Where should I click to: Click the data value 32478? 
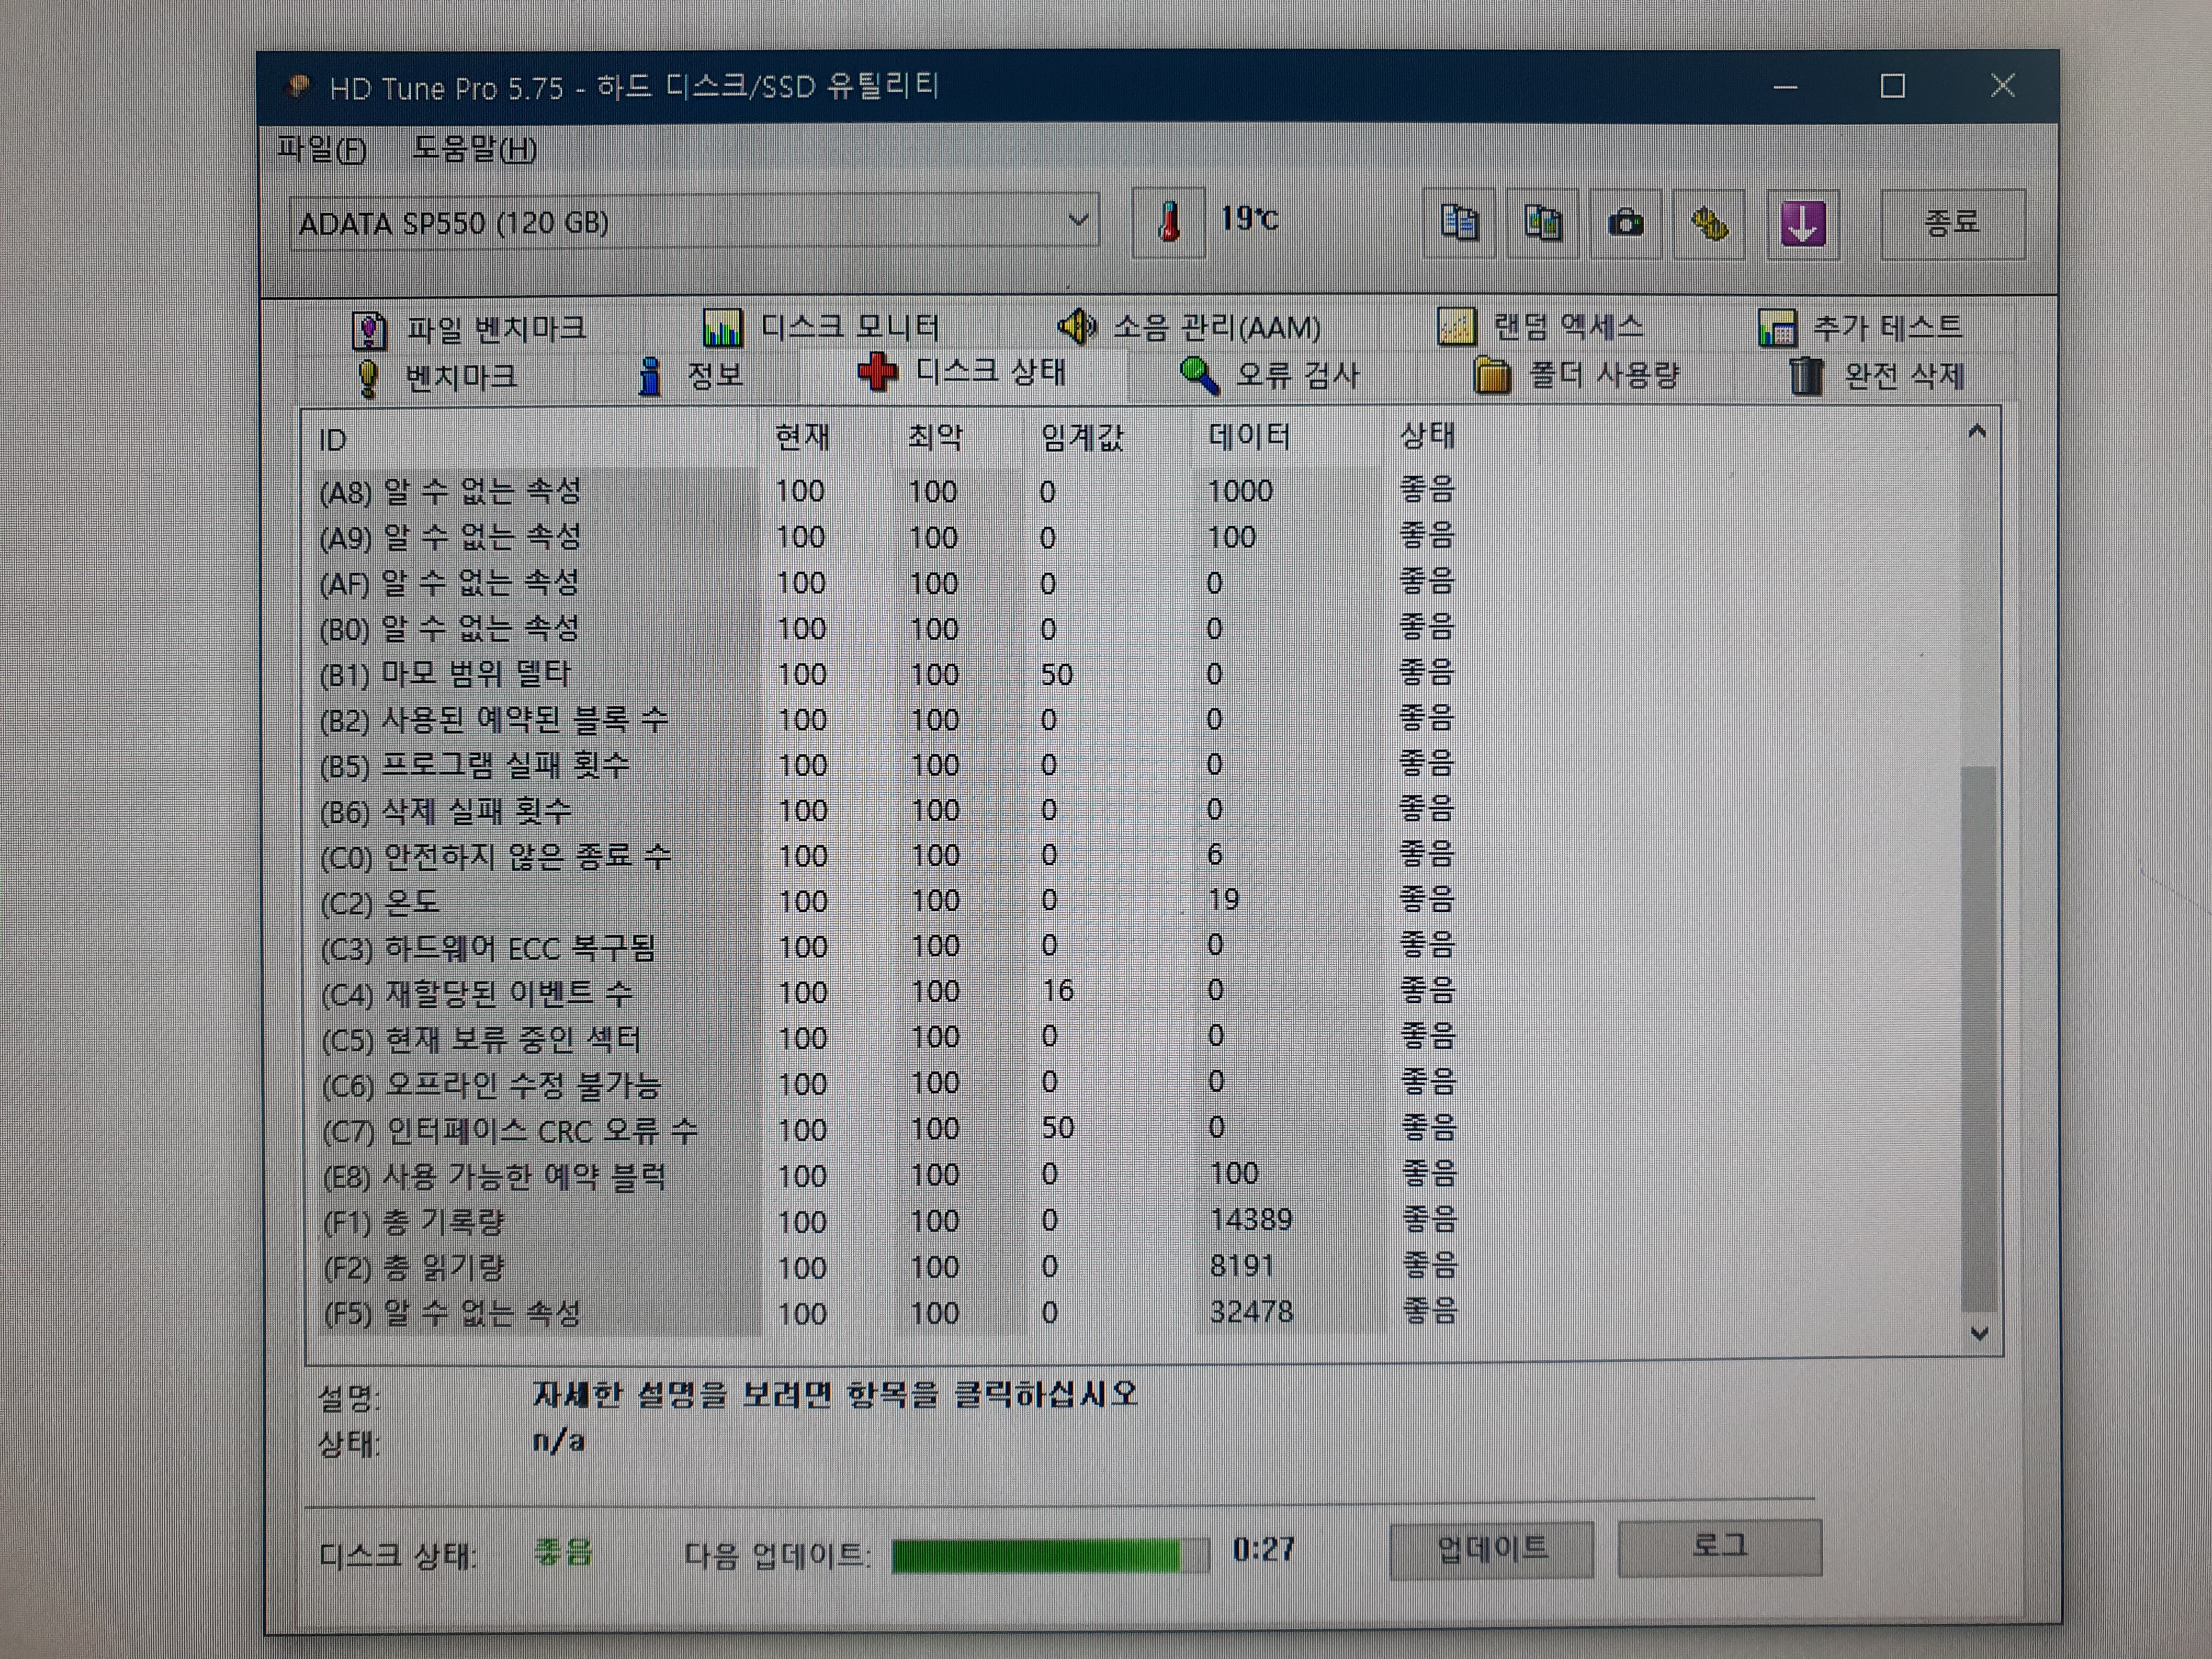(x=1251, y=1311)
